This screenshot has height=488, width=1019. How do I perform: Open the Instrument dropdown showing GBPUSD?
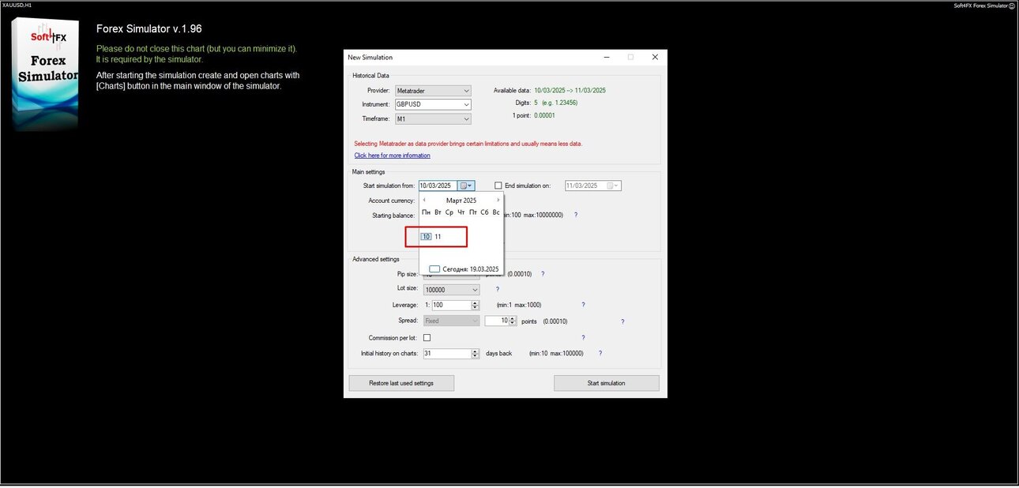(433, 104)
